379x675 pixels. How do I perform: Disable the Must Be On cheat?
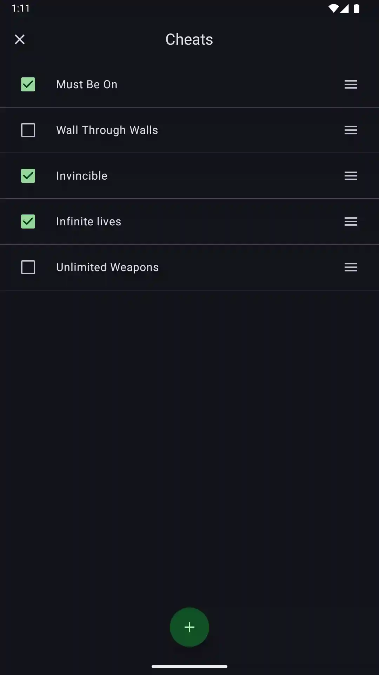28,84
